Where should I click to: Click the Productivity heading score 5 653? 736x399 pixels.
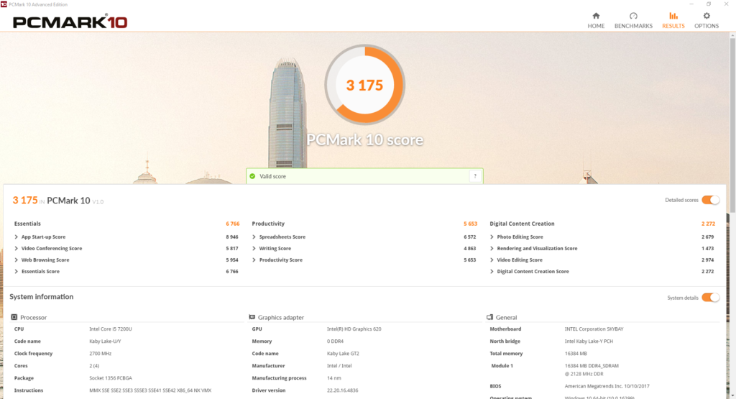470,224
